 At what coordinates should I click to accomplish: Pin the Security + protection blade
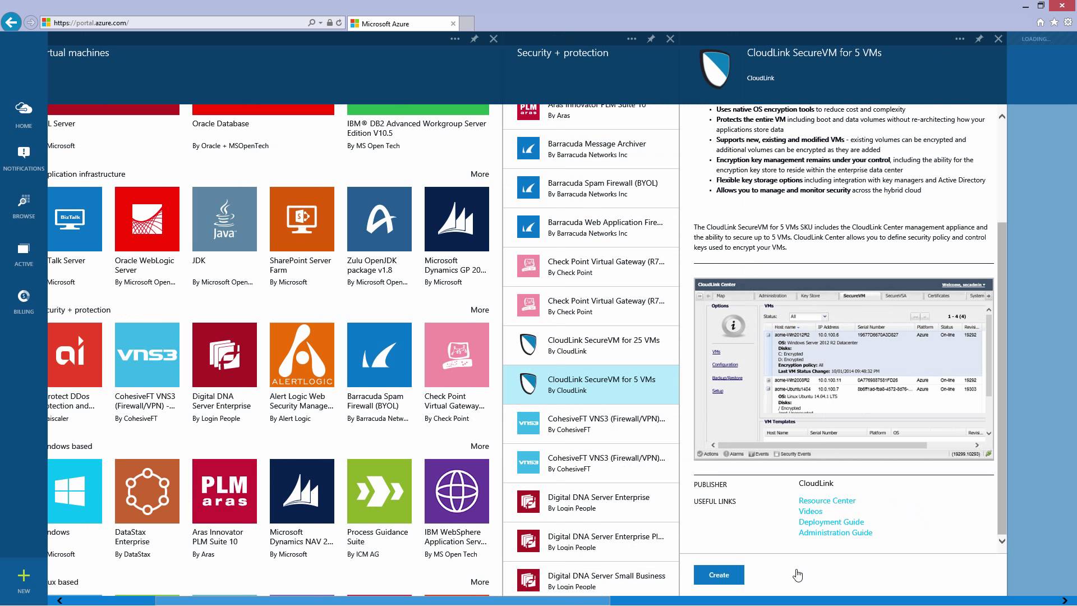coord(651,39)
